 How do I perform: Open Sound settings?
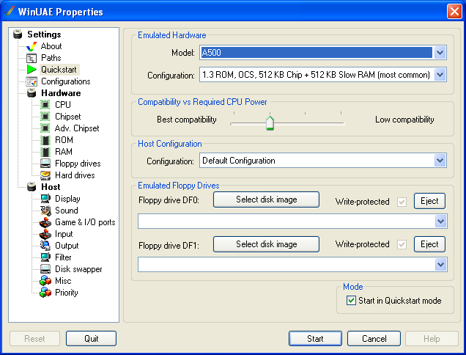coord(67,211)
